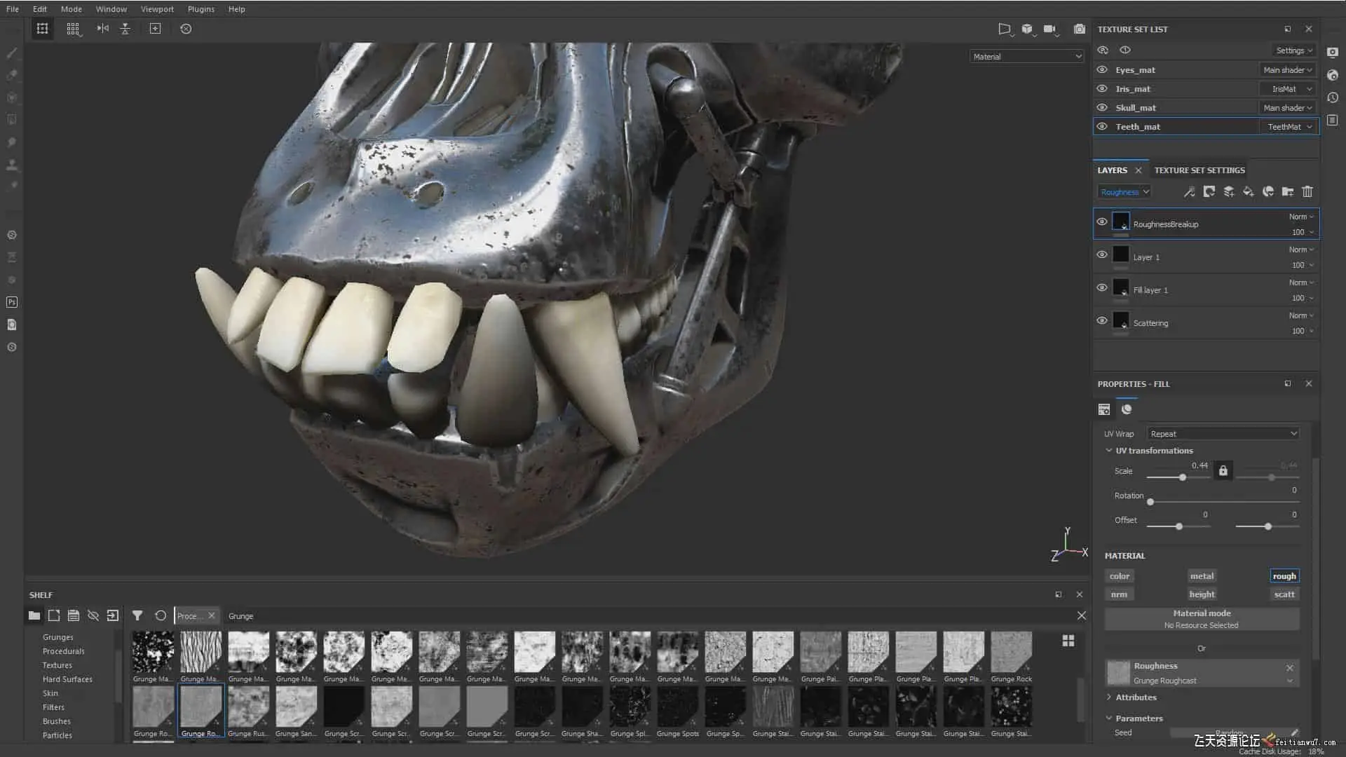Select the Grunge Rock thumbnail in the shelf

pos(1011,653)
